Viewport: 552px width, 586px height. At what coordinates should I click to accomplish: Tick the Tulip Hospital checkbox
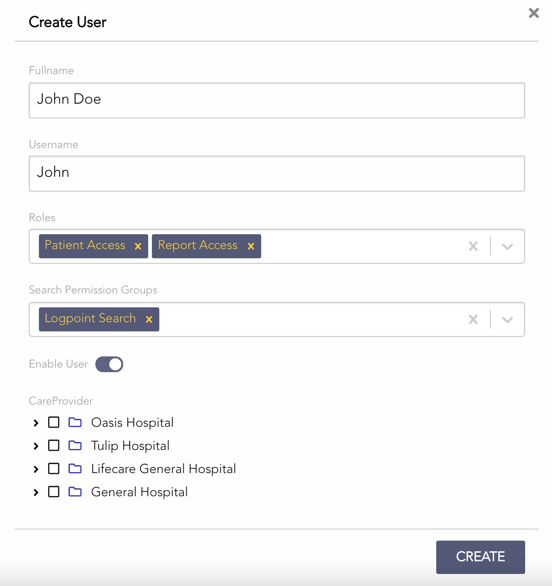pyautogui.click(x=54, y=445)
